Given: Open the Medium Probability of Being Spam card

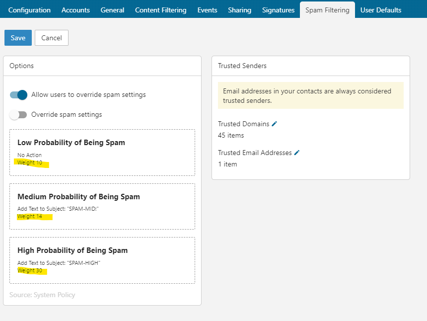Looking at the screenshot, I should [x=102, y=206].
